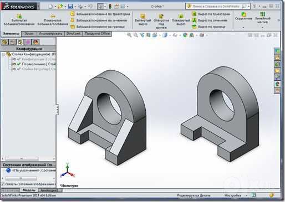285x202 pixels.
Task: Click the Open file icon
Action: [60, 6]
